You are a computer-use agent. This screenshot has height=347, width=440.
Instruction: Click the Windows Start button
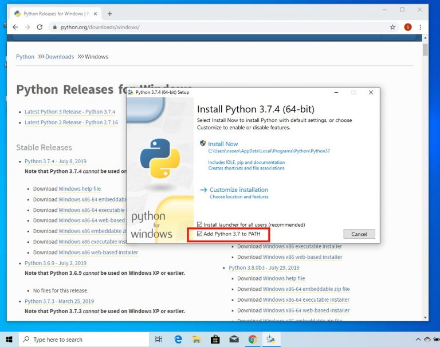9,340
